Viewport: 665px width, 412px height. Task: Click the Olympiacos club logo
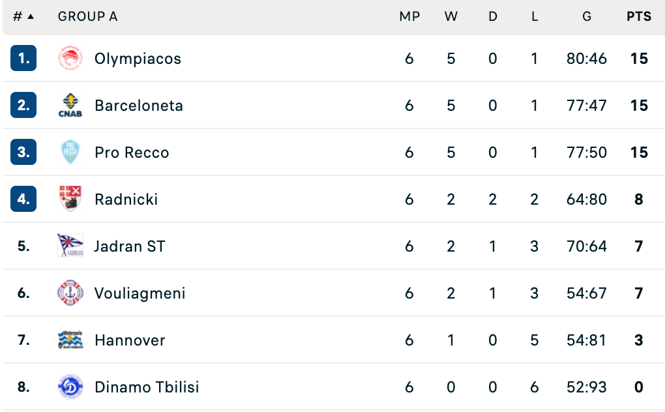tap(70, 59)
